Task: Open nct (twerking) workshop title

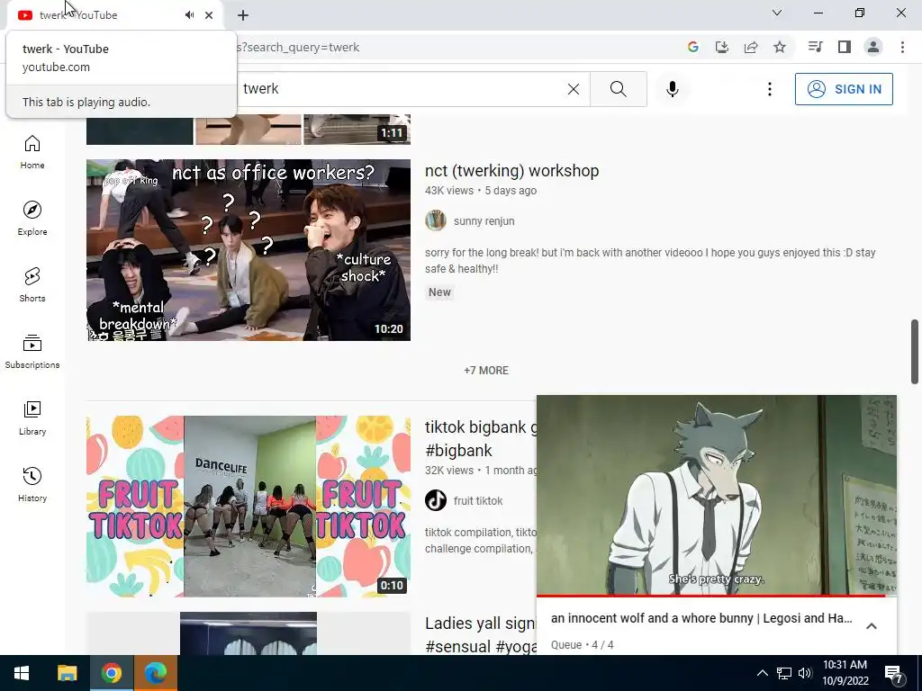Action: (512, 171)
